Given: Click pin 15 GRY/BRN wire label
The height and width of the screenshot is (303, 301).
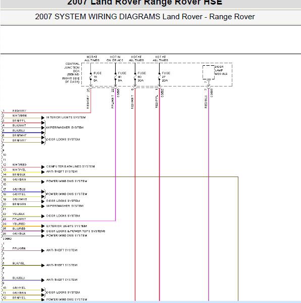Looking at the screenshot, I should point(19,180).
